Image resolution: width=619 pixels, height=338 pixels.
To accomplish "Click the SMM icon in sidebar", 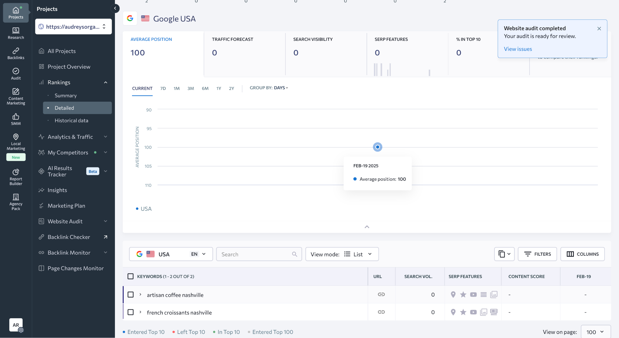I will point(15,119).
